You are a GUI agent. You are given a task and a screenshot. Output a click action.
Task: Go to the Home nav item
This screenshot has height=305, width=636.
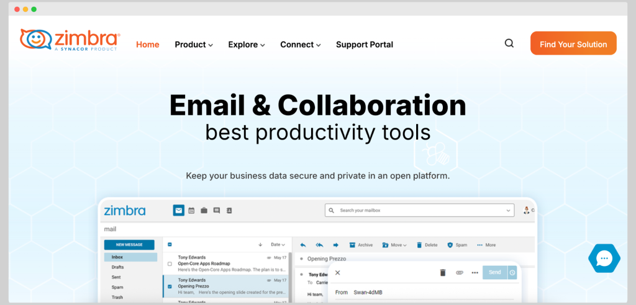coord(148,45)
